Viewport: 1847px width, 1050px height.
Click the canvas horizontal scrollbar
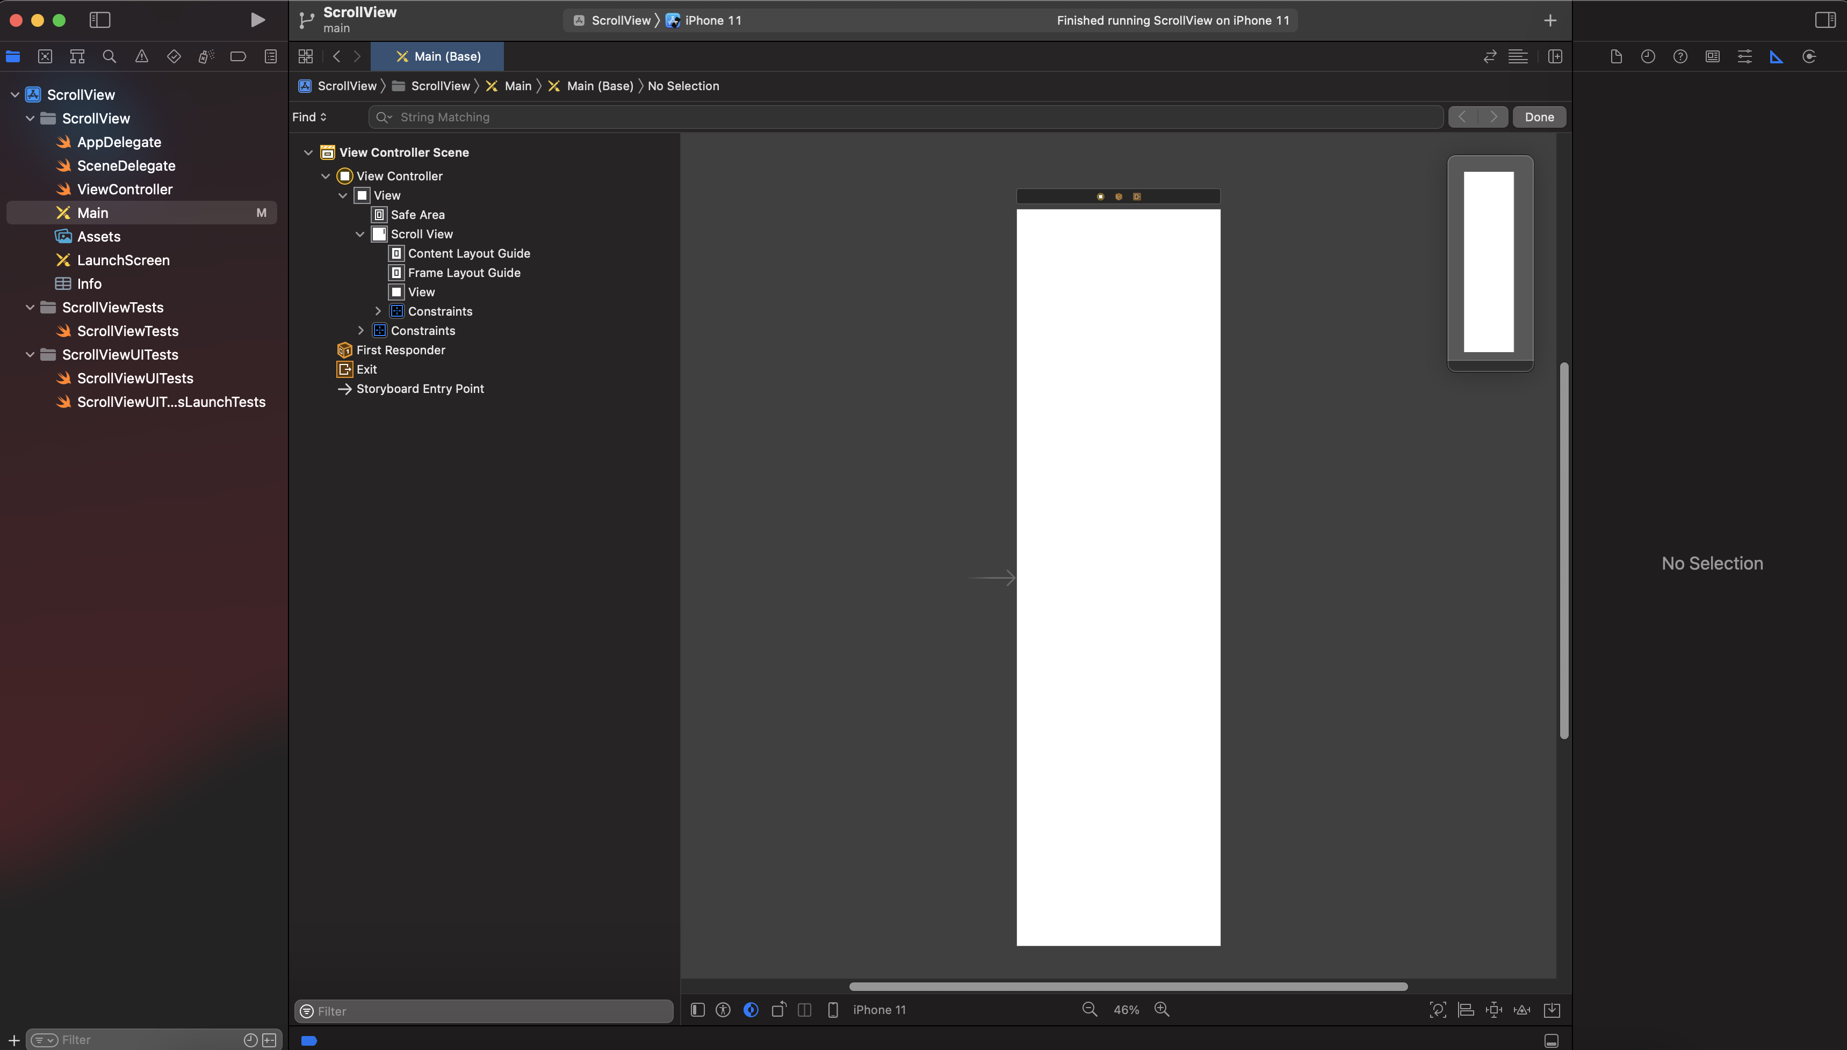click(1128, 987)
